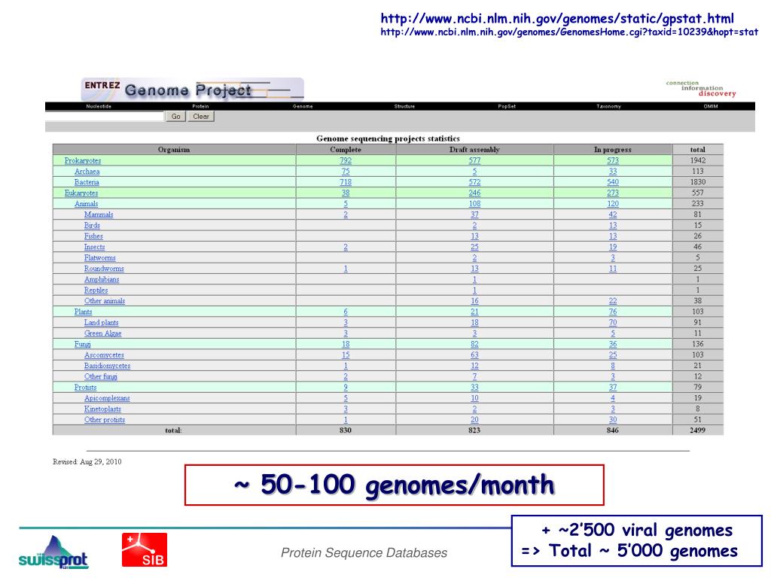Screen dimensions: 771x578
Task: Open the Ascomycetes link
Action: 104,355
